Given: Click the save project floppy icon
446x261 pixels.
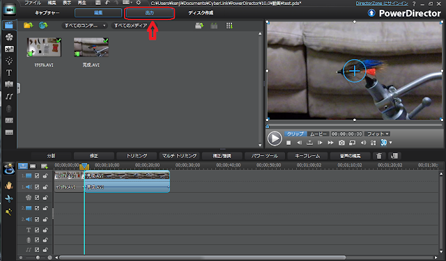Looking at the screenshot, I should [x=98, y=3].
